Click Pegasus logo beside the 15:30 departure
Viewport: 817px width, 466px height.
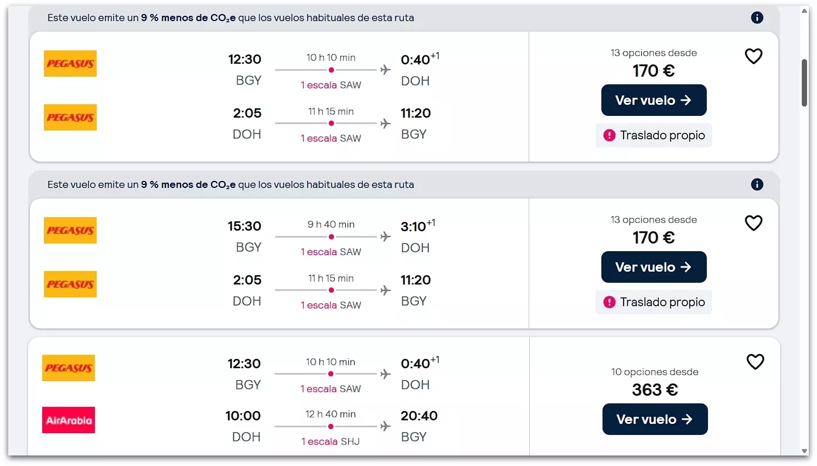coord(70,231)
